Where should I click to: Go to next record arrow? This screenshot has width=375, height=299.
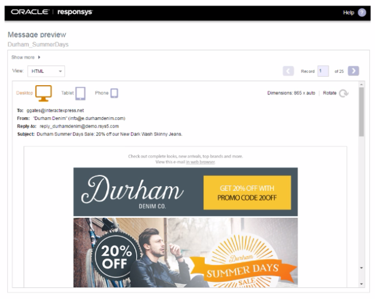353,71
